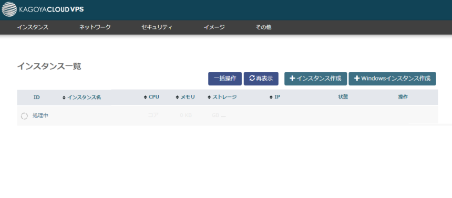Screen dimensions: 452x198
Task: Click the loading spinner beside 処理中
Action: pos(24,116)
